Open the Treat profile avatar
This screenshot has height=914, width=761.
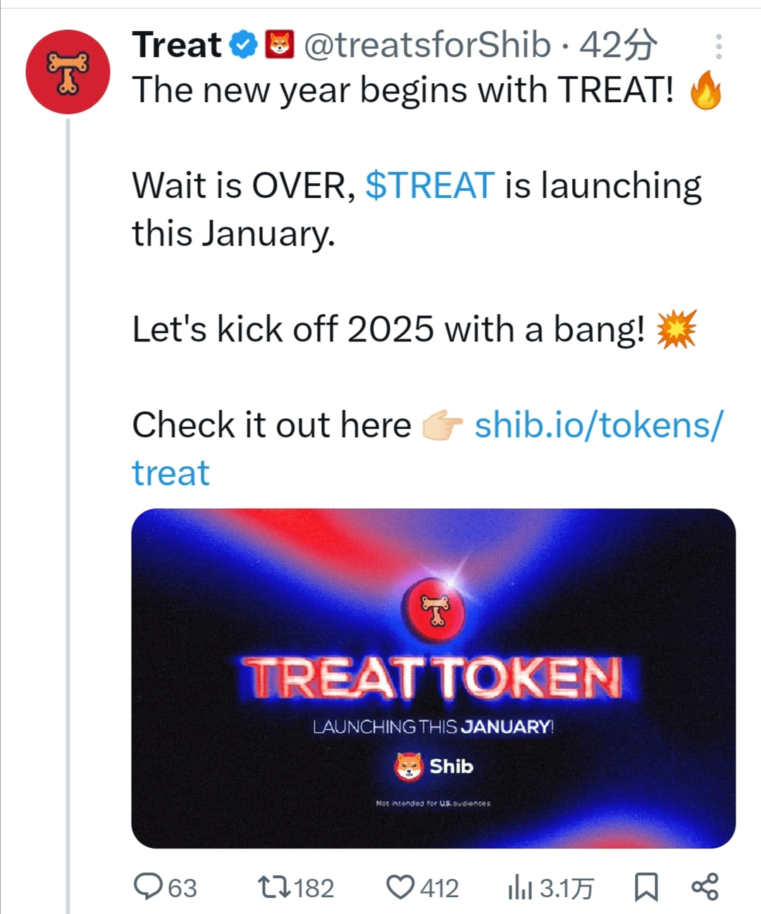(68, 72)
